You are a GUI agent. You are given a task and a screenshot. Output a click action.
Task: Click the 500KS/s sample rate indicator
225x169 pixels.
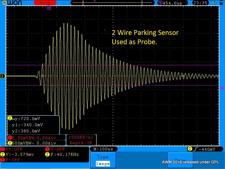(81, 137)
